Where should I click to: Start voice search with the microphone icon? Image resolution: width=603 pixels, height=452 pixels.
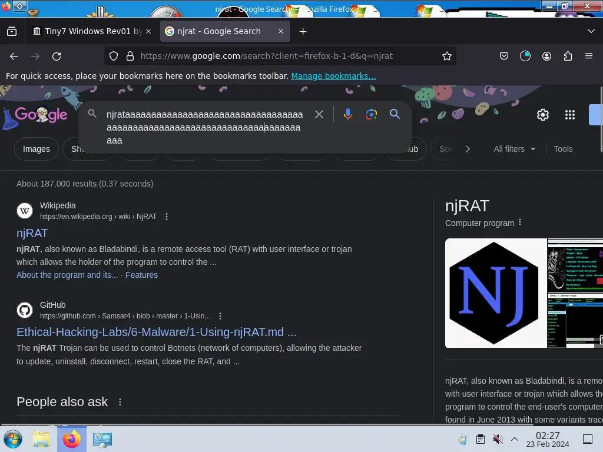click(347, 114)
